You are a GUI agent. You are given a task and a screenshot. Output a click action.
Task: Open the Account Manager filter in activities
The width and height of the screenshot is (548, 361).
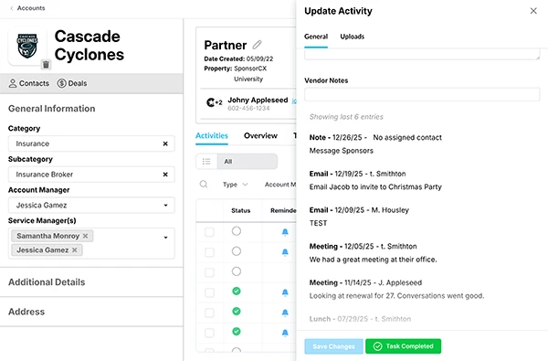tap(280, 185)
